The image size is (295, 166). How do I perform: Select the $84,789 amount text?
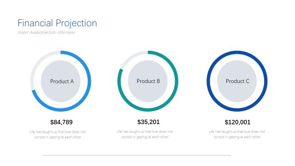61,122
